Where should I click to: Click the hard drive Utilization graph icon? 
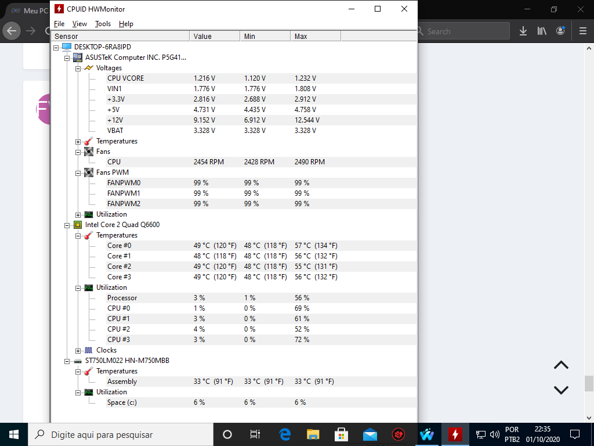coord(89,392)
